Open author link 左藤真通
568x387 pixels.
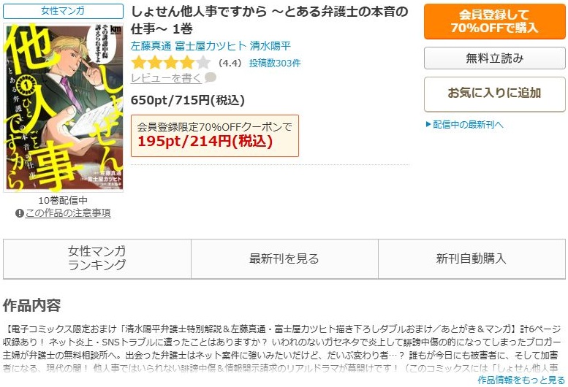pyautogui.click(x=151, y=46)
